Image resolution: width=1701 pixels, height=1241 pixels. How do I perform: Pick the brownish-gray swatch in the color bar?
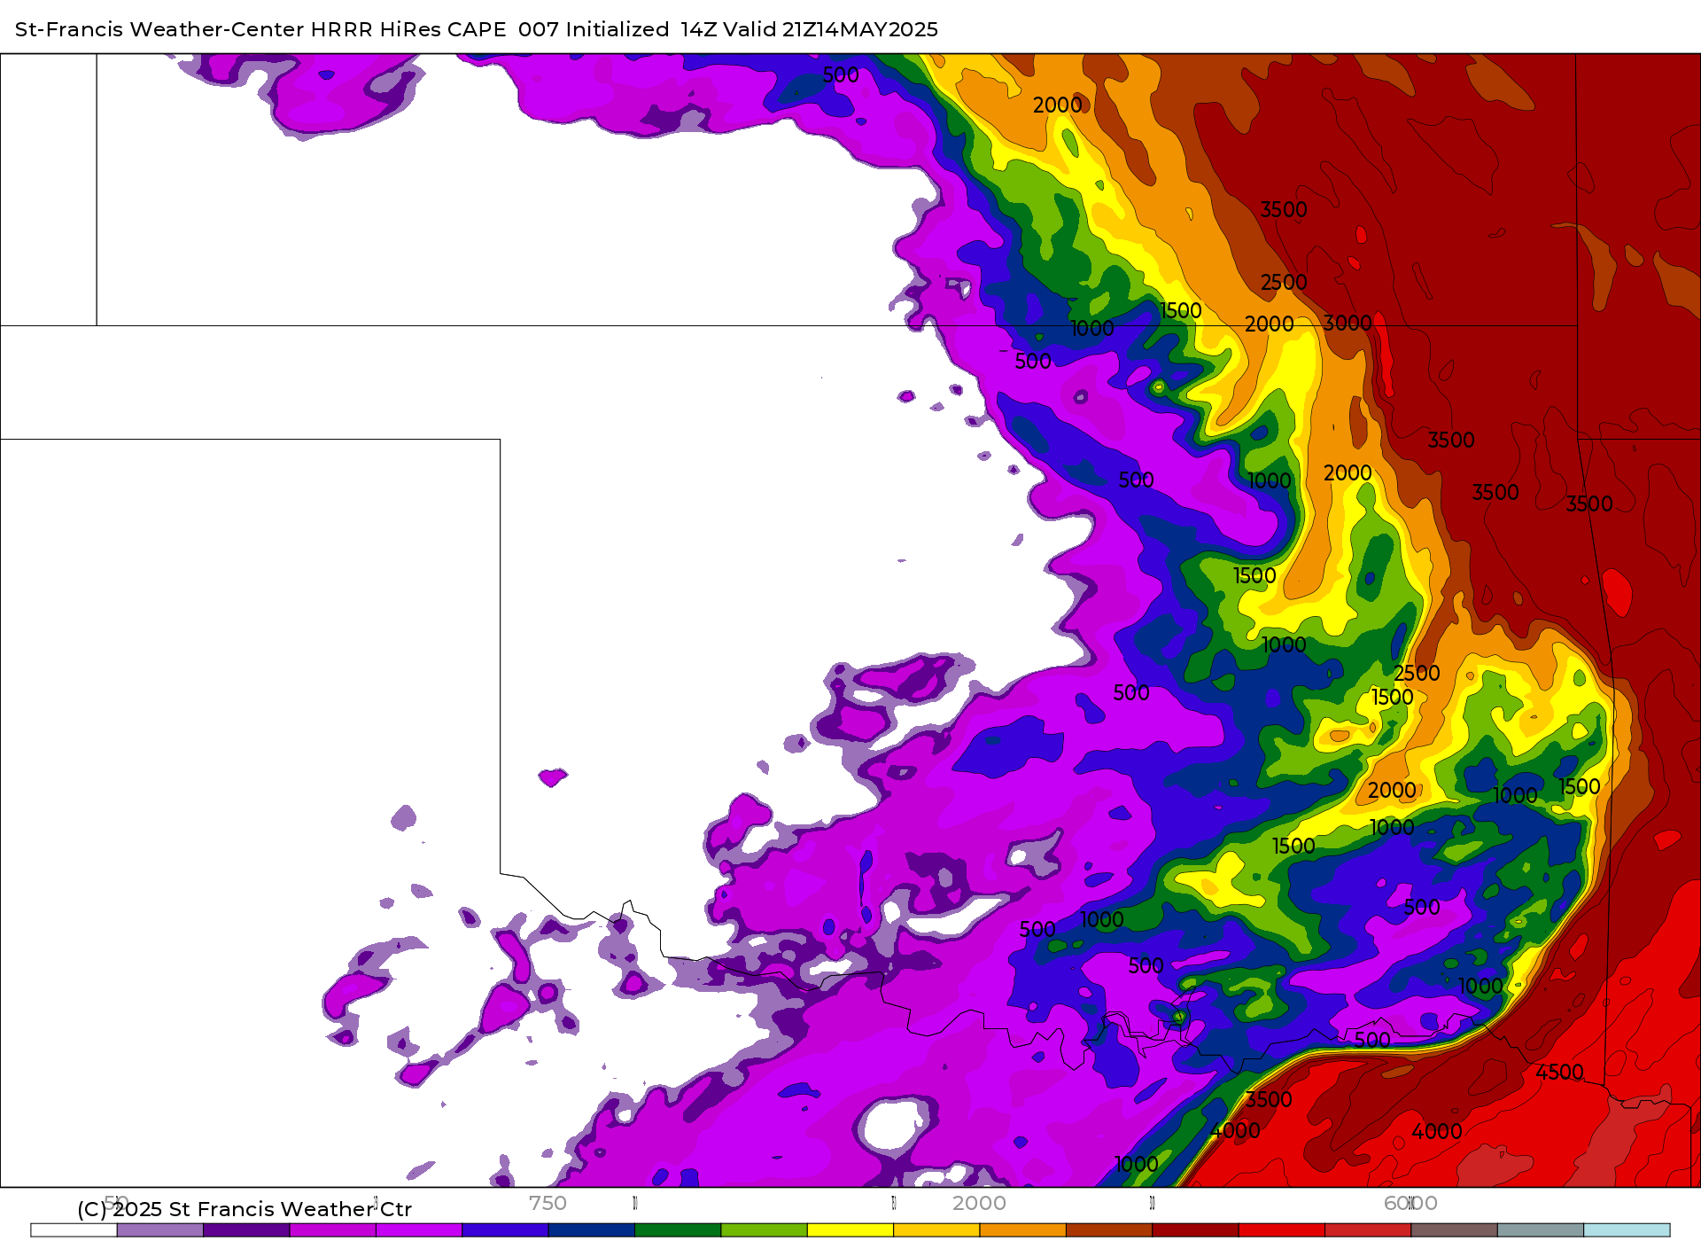pyautogui.click(x=1455, y=1230)
